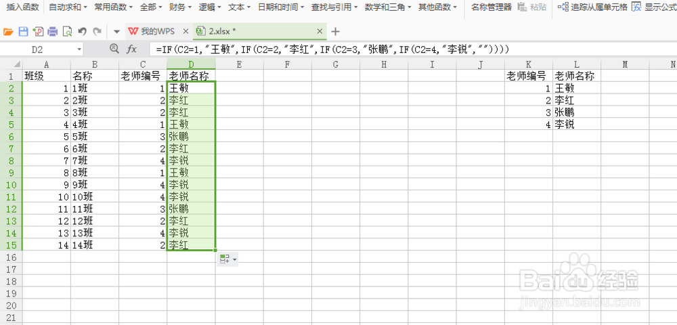The height and width of the screenshot is (325, 677).
Task: Click the Open folder icon
Action: point(9,31)
